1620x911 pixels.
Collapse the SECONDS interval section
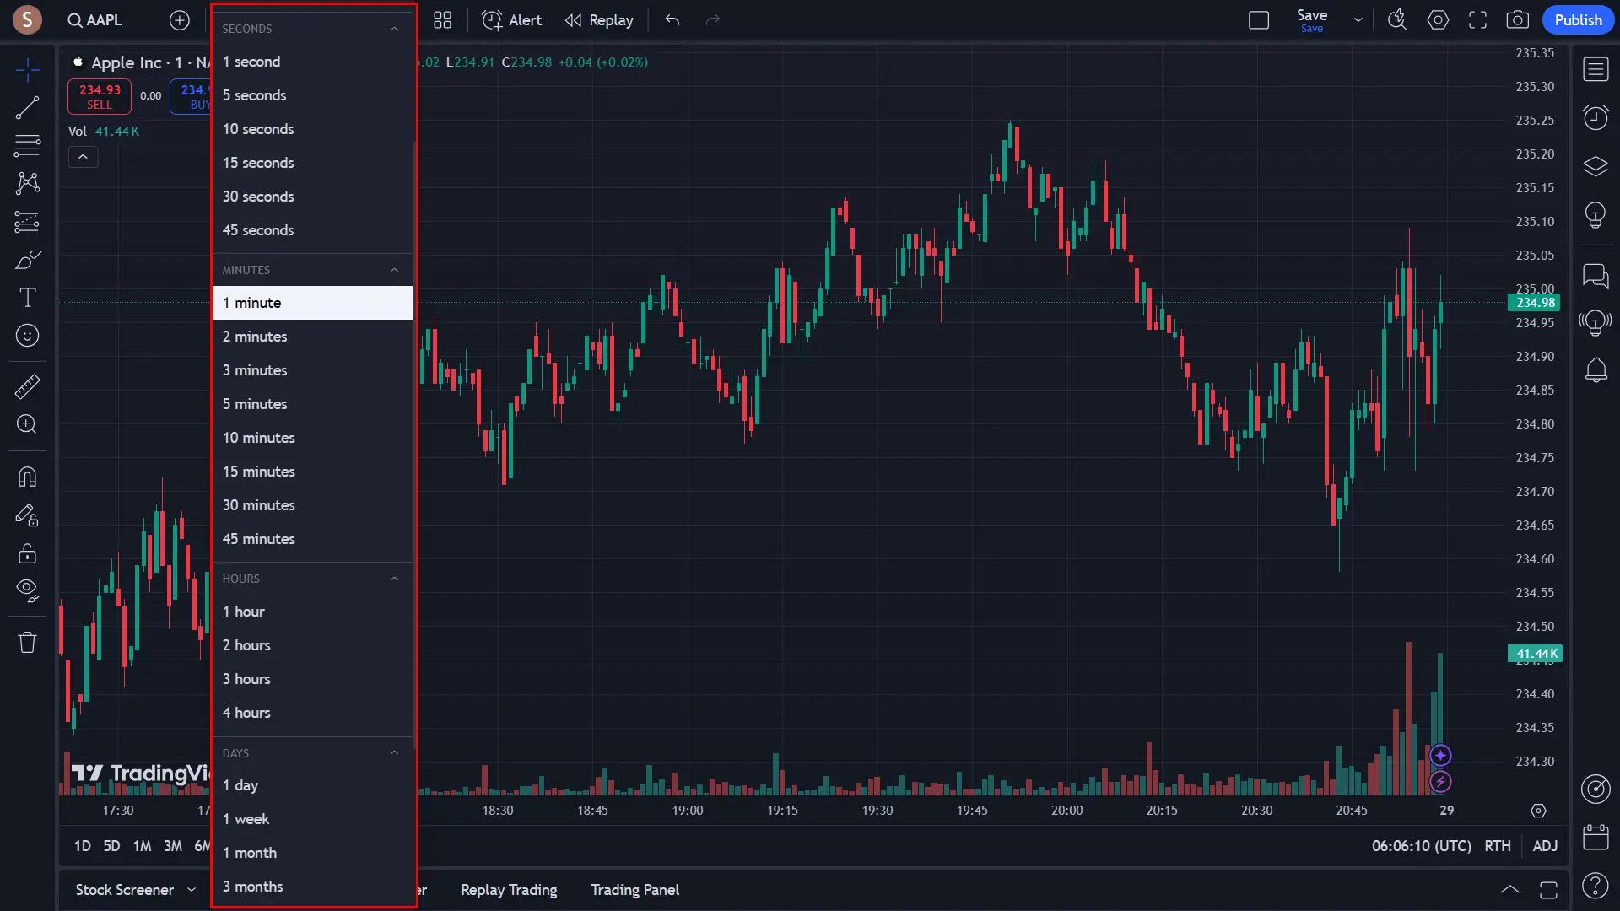pyautogui.click(x=394, y=29)
